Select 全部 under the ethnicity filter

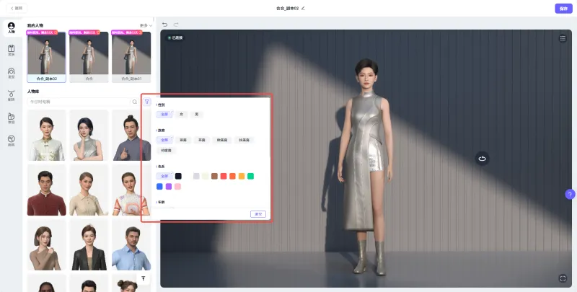164,140
